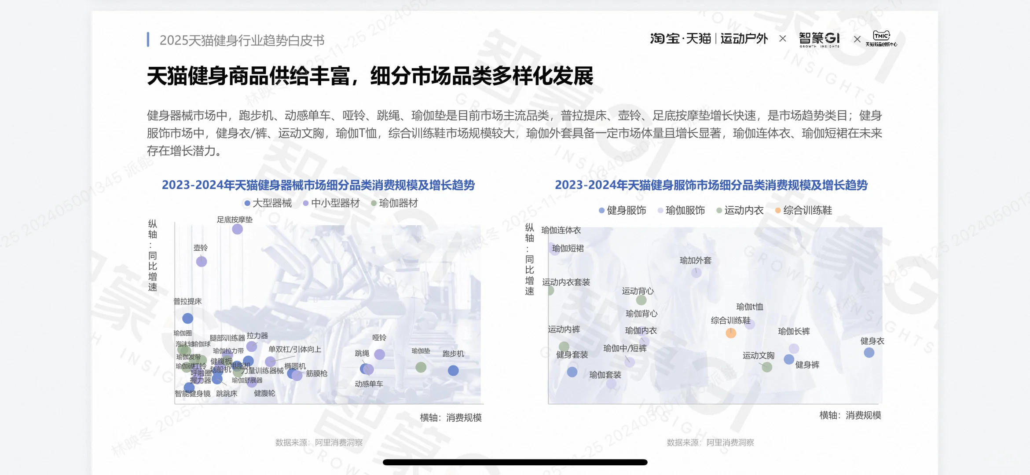Tap the 智能健身镜 label
The width and height of the screenshot is (1030, 475).
[192, 394]
